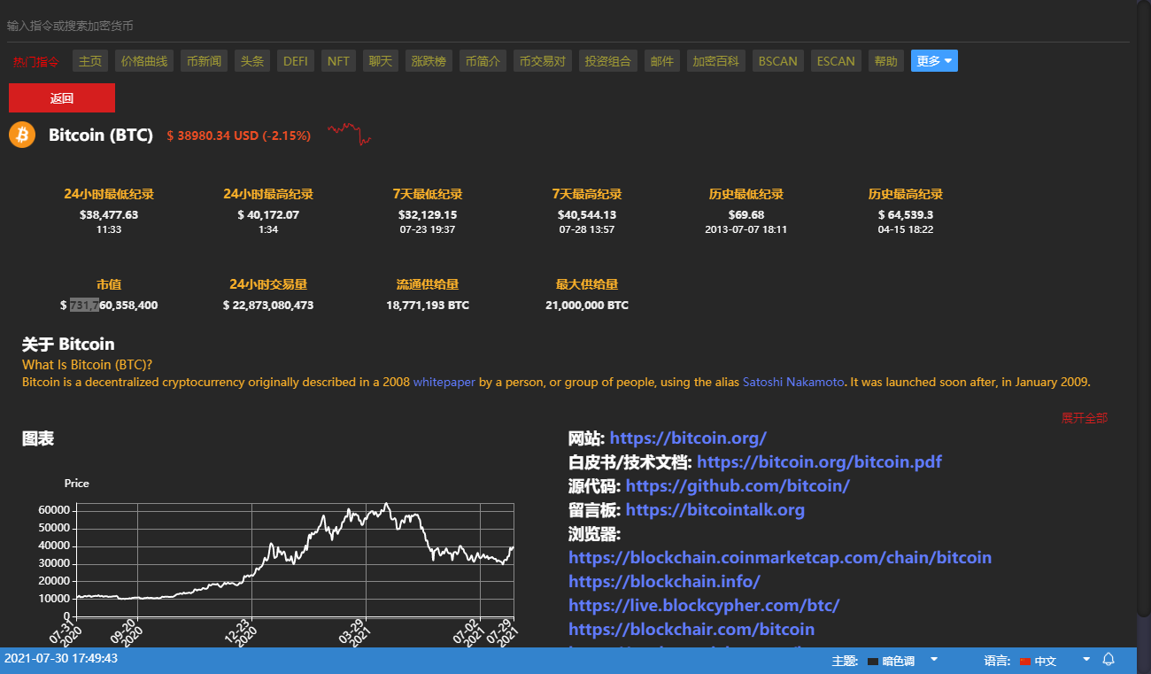Go to the NFT section
Image resolution: width=1151 pixels, height=674 pixels.
point(338,61)
